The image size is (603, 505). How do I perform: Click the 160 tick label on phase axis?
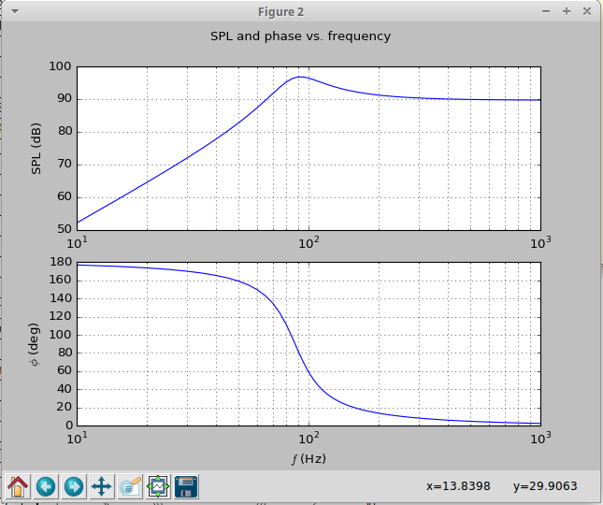tap(61, 280)
